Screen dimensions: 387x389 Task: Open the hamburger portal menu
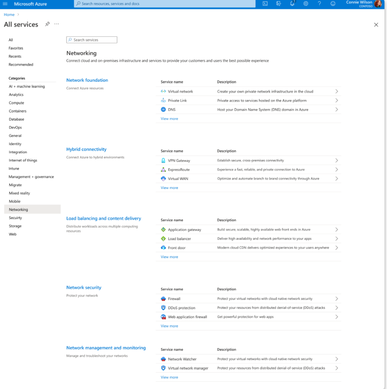coord(5,4)
